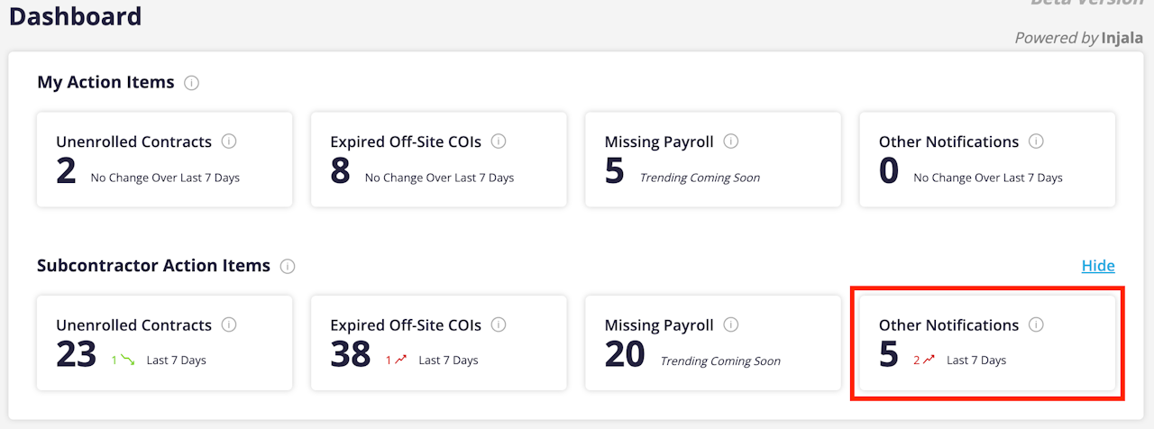Open Subcontractor Unenrolled Contracts count of 23
Screen dimensions: 1154x429
(76, 354)
